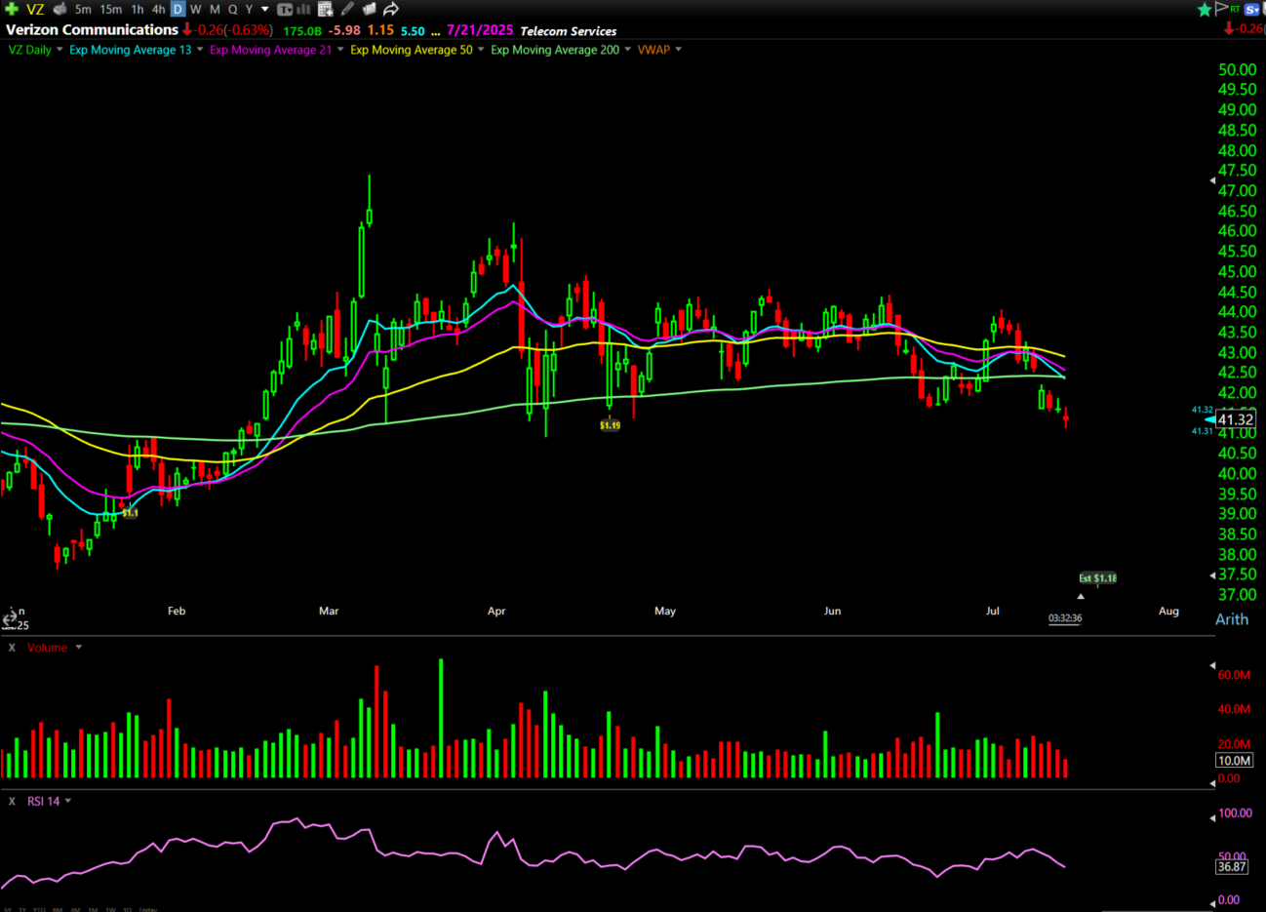Image resolution: width=1266 pixels, height=912 pixels.
Task: Switch to the 4h timeframe
Action: click(158, 9)
